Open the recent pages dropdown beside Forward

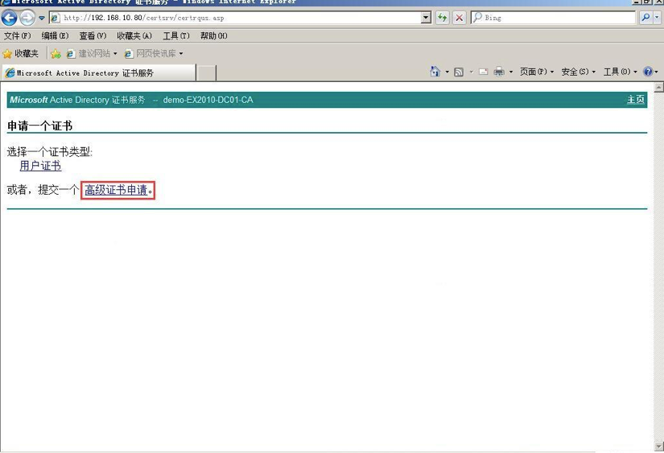pos(42,18)
